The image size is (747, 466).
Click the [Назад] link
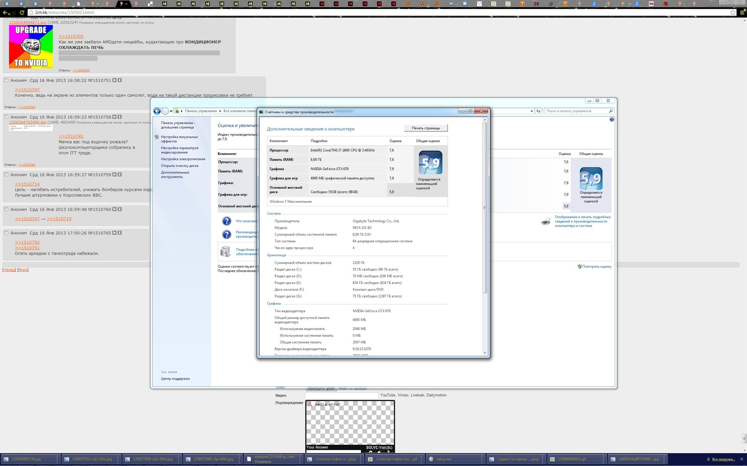[x=9, y=270]
